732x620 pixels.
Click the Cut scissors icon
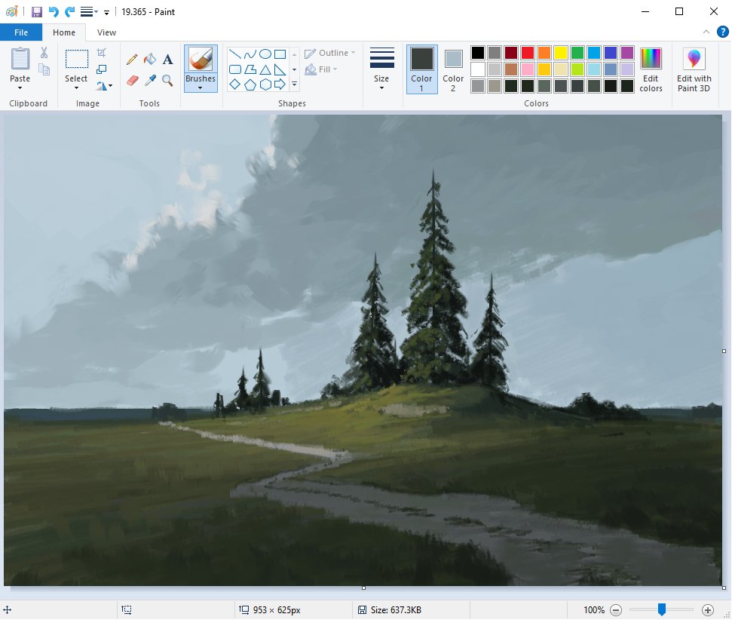(x=44, y=52)
